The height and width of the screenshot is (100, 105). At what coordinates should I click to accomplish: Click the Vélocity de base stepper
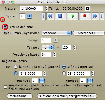tap(54, 54)
